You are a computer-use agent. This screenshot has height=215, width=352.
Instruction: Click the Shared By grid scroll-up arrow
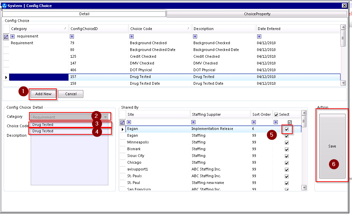(304, 113)
